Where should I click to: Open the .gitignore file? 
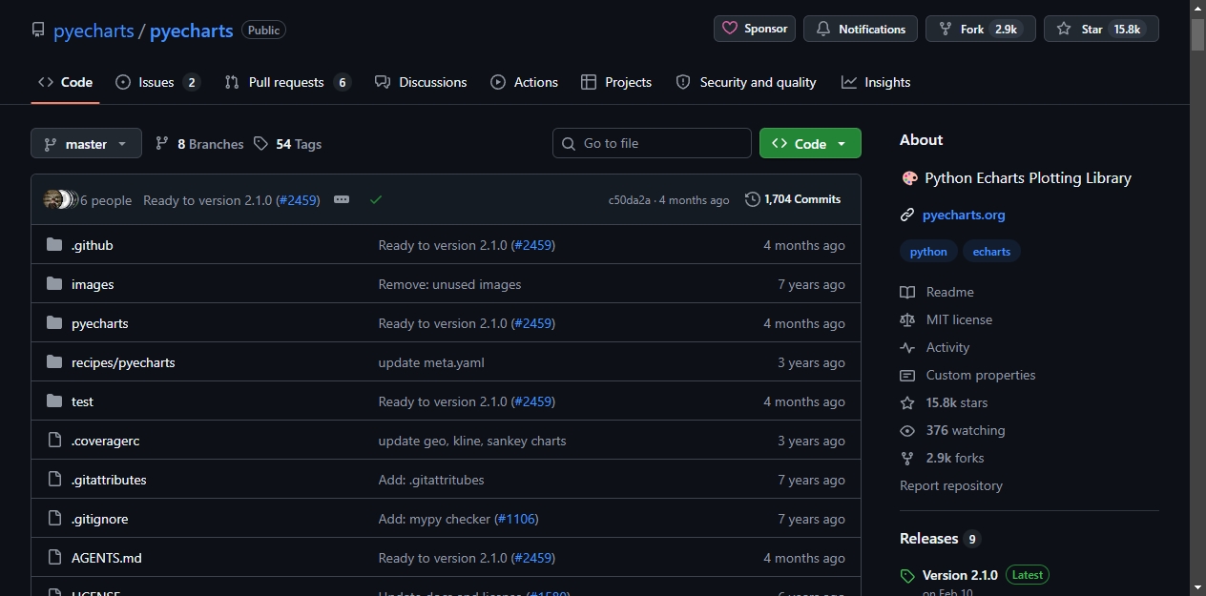click(99, 519)
